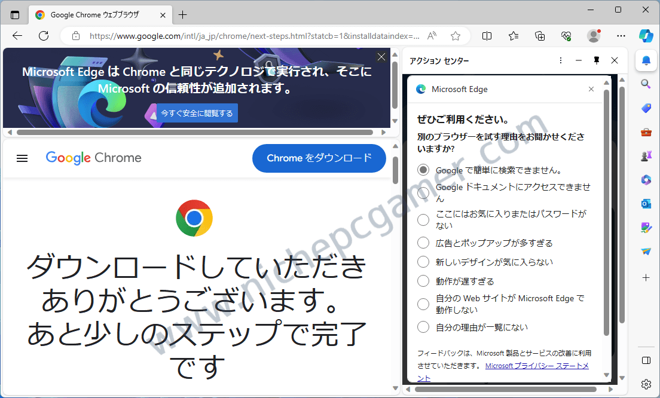Refresh the current page
The image size is (660, 398).
coord(44,36)
